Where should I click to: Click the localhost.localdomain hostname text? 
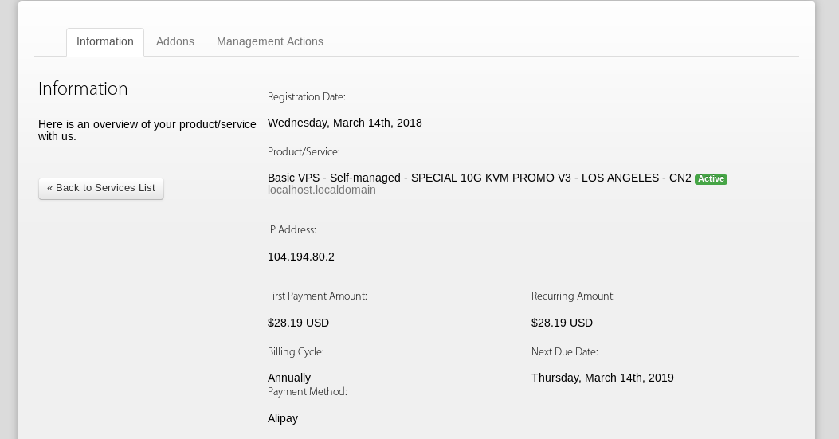[322, 190]
